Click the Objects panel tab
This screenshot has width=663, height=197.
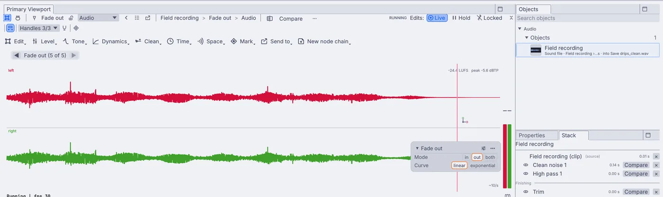[x=533, y=9]
